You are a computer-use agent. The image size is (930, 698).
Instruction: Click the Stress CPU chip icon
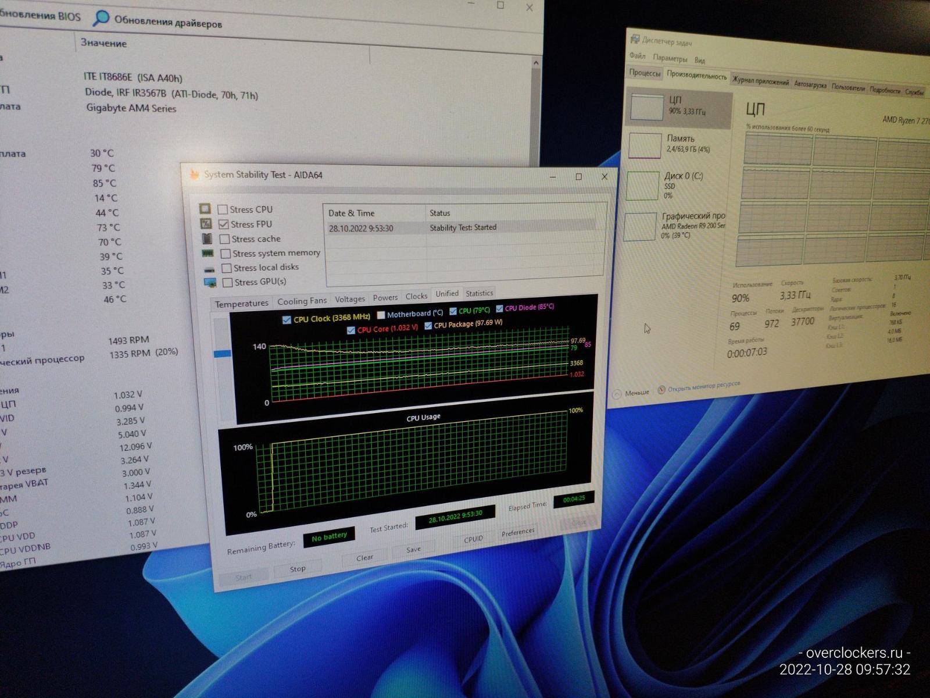click(205, 208)
